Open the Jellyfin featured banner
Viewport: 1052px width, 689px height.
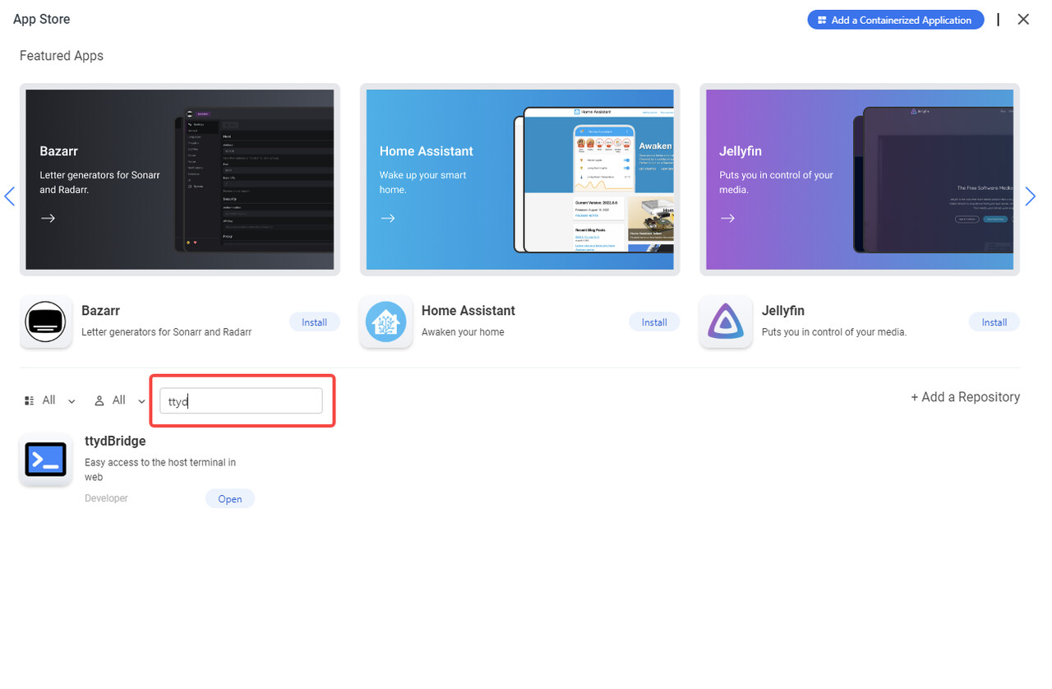point(860,179)
